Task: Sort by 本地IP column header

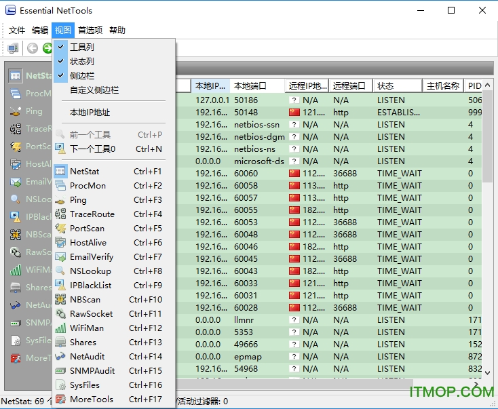Action: 210,86
